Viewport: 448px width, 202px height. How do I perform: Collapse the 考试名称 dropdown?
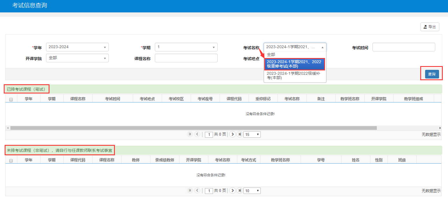point(295,47)
